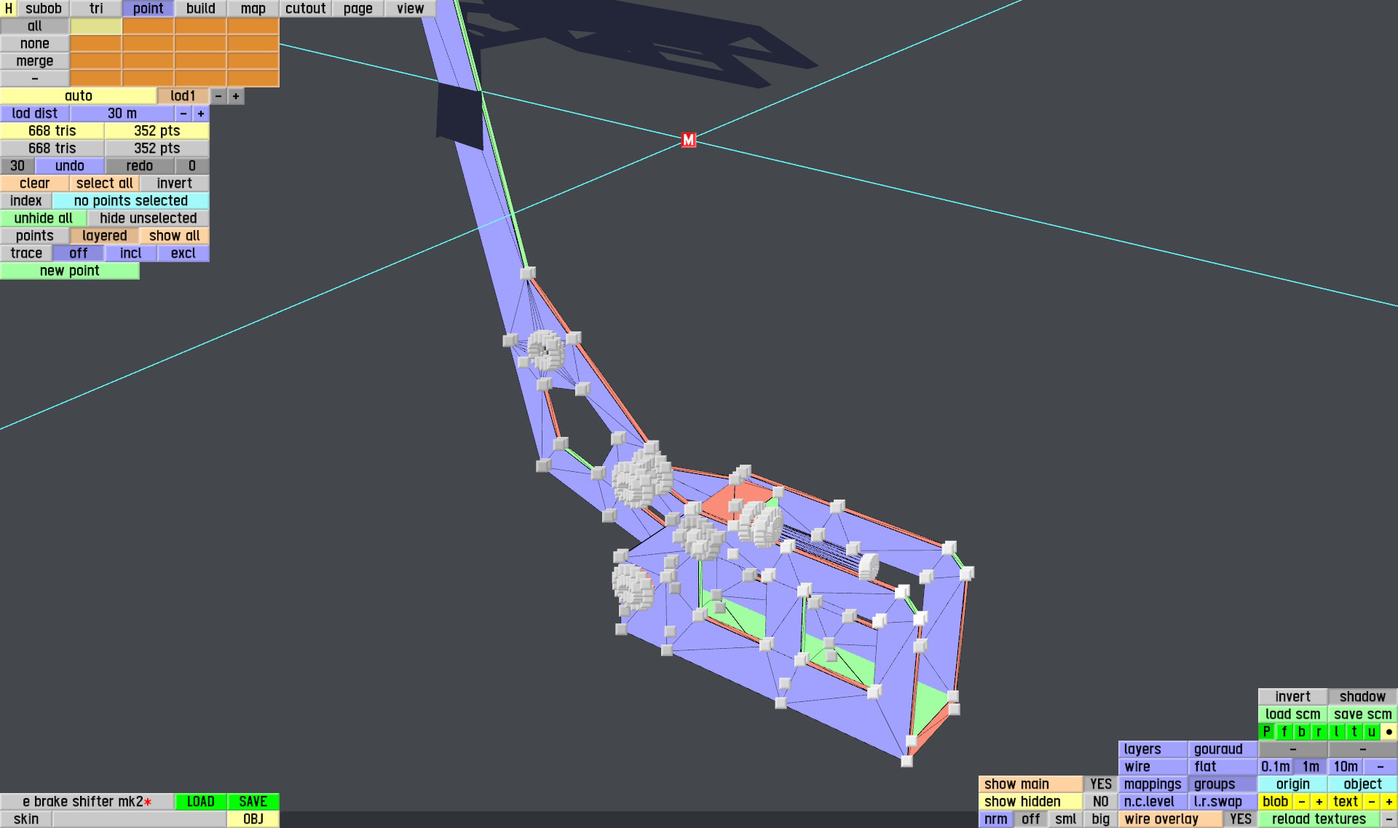This screenshot has height=828, width=1398.
Task: Switch to the t top view
Action: click(x=1354, y=732)
